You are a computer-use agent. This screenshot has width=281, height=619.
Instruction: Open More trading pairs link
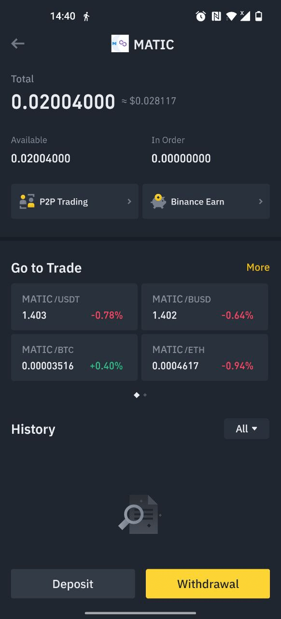tap(258, 267)
